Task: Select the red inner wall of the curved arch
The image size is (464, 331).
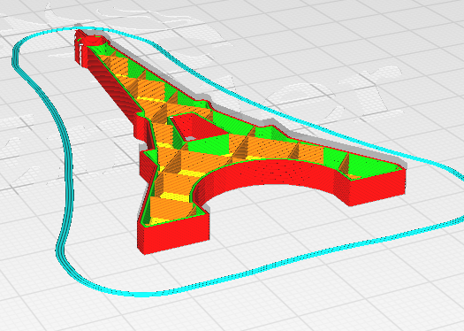Action: [x=266, y=174]
